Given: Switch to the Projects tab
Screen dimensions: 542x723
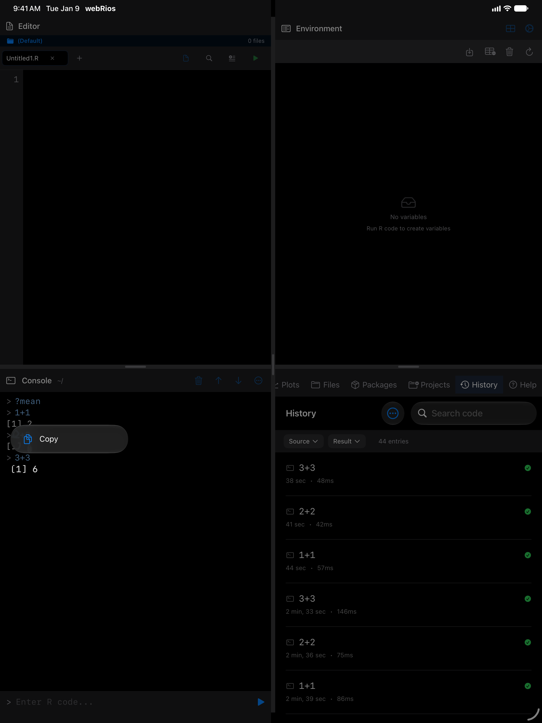Looking at the screenshot, I should [x=429, y=385].
